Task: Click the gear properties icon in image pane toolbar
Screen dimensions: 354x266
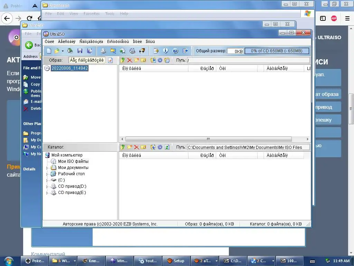Action: click(x=160, y=60)
